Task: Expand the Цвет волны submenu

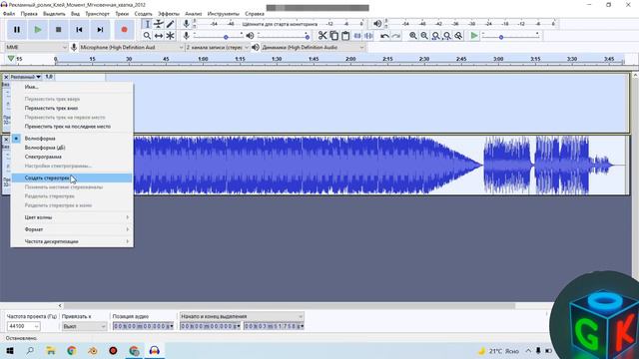Action: click(72, 217)
